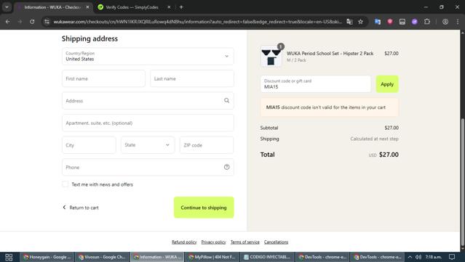Click the $27.00 total amount
465x262 pixels.
tap(389, 155)
